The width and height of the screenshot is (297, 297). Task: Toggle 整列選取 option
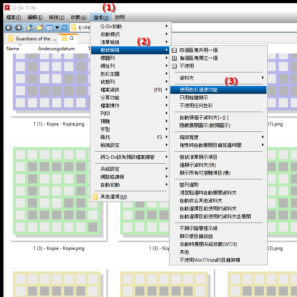[x=218, y=185]
